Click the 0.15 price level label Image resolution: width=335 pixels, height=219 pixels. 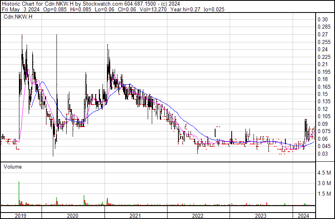(x=322, y=94)
